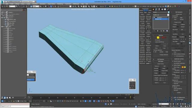Click the Collapse button
This screenshot has height=108, width=192.
(x=183, y=25)
